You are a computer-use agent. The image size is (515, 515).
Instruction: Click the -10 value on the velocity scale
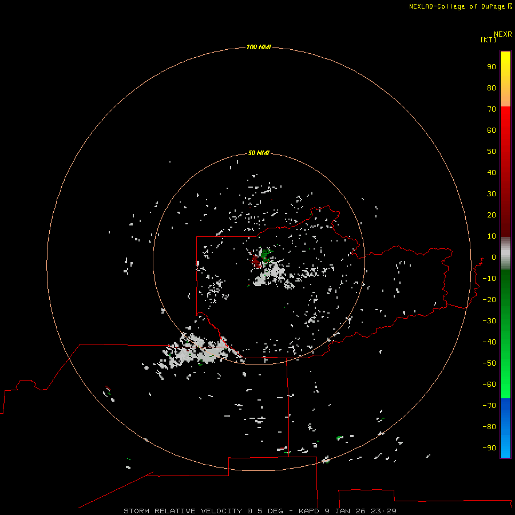click(x=489, y=279)
